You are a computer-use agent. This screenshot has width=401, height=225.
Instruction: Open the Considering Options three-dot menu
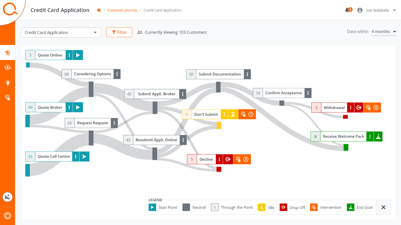117,74
